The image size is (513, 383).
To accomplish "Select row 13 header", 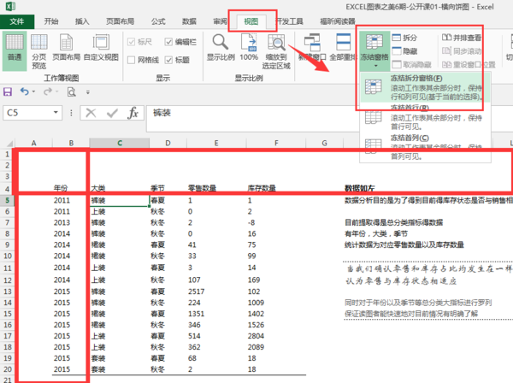I will 7,292.
